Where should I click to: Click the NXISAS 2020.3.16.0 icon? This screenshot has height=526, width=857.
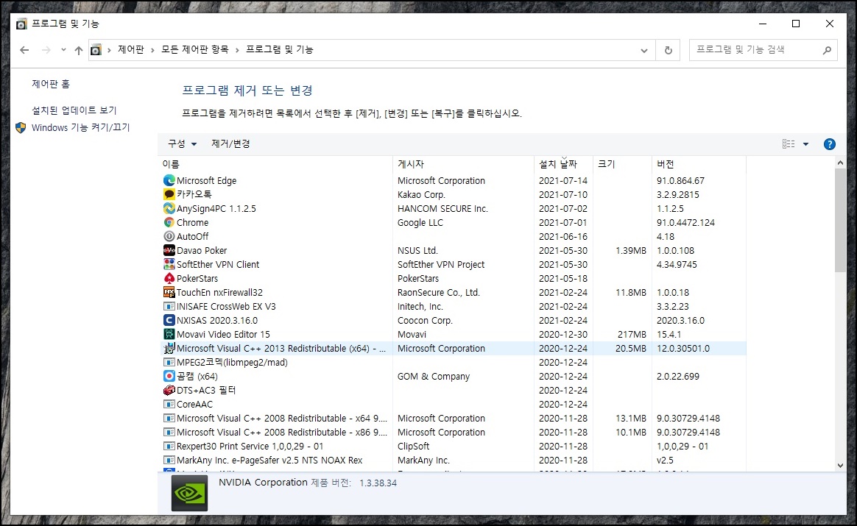point(169,320)
